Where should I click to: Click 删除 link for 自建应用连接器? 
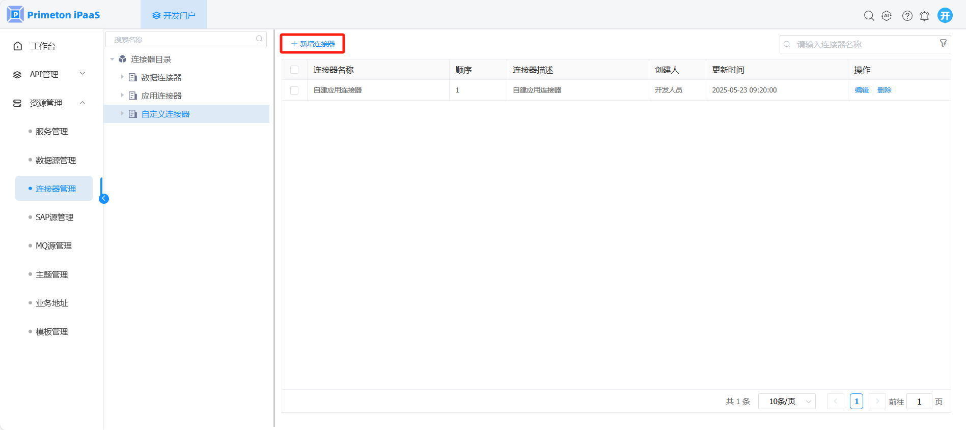(x=884, y=90)
